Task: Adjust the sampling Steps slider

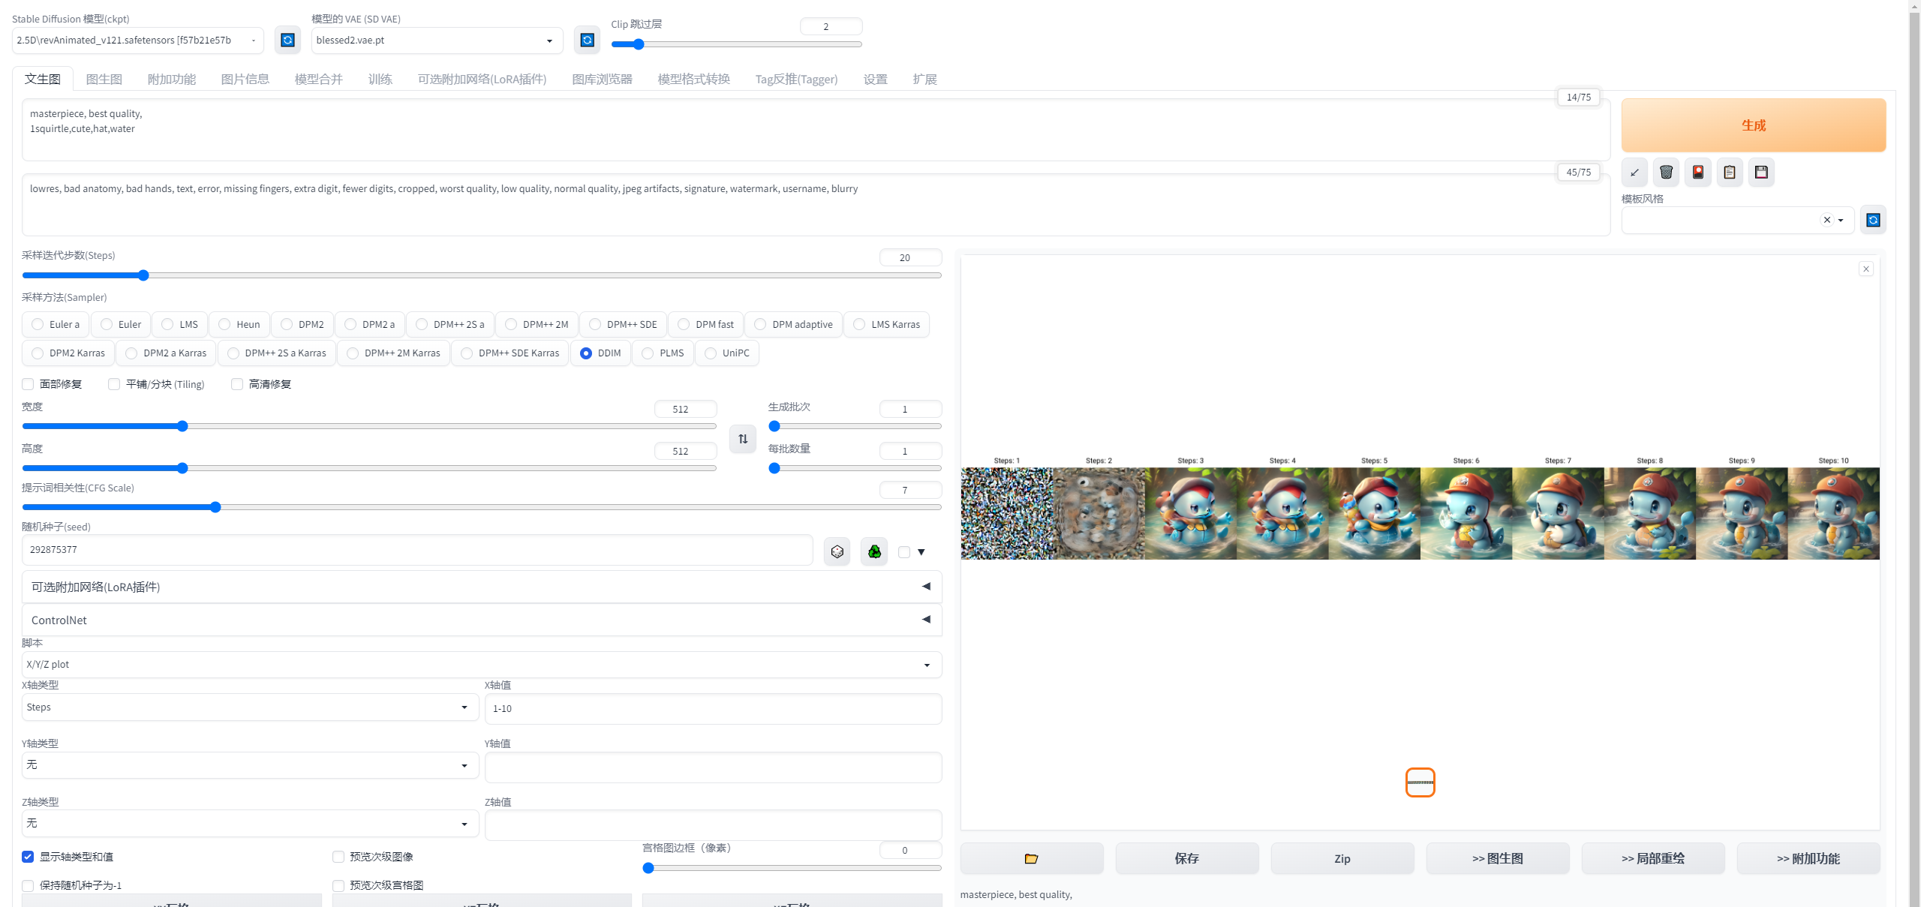Action: tap(482, 275)
